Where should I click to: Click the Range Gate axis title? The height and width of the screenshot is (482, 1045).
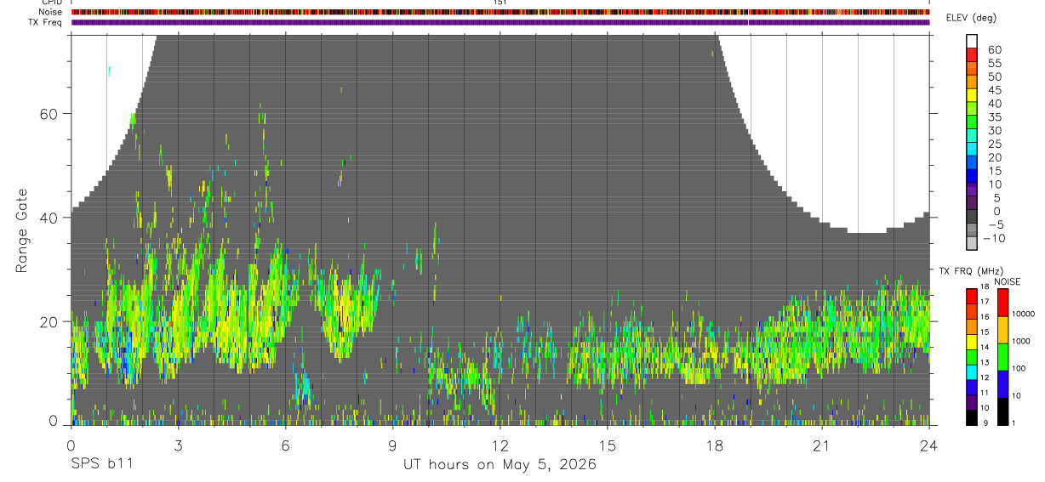pos(21,231)
